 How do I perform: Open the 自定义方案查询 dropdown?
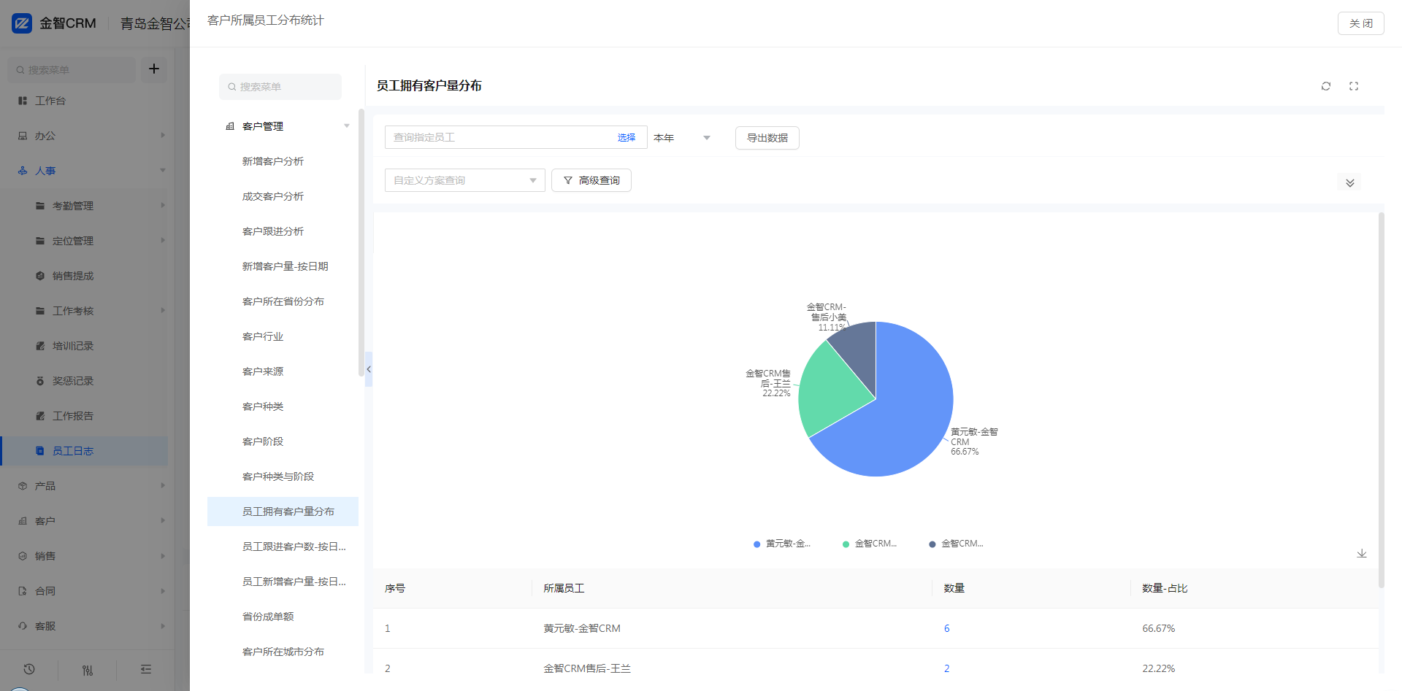(x=464, y=180)
